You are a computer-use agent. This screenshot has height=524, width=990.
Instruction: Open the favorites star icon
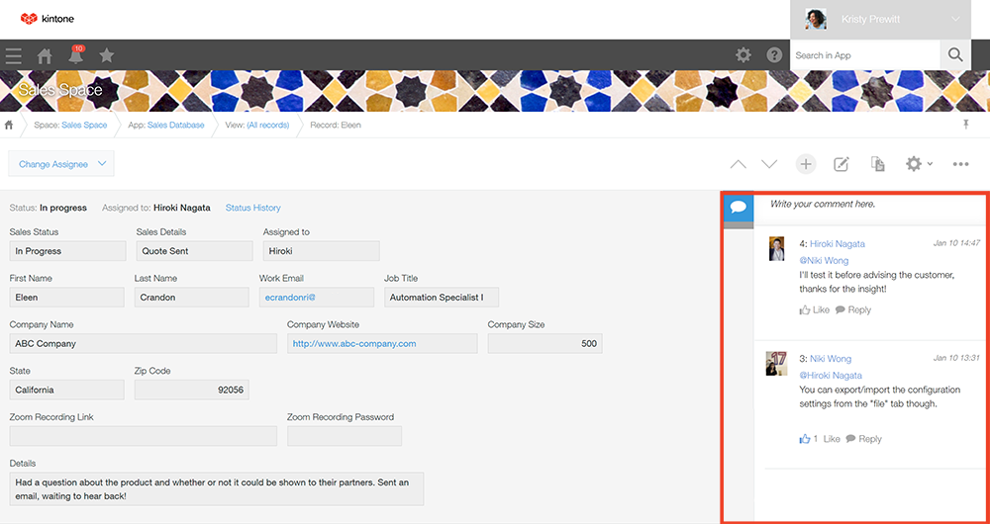click(x=107, y=55)
